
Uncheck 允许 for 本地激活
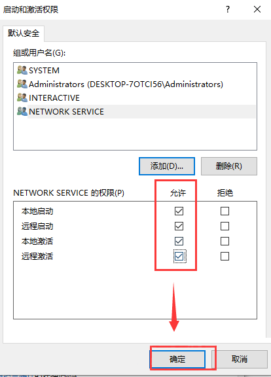[179, 241]
